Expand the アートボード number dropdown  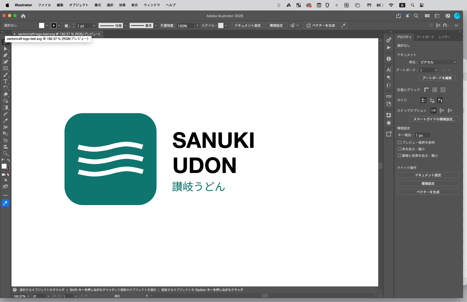point(436,70)
